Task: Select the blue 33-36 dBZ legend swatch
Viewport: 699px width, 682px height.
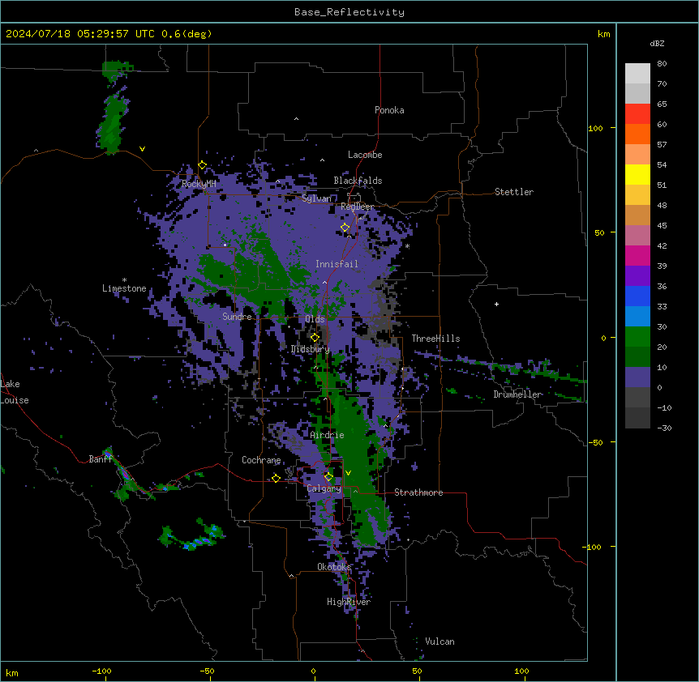Action: [637, 296]
